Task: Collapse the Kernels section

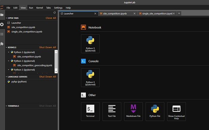Action: 6,47
